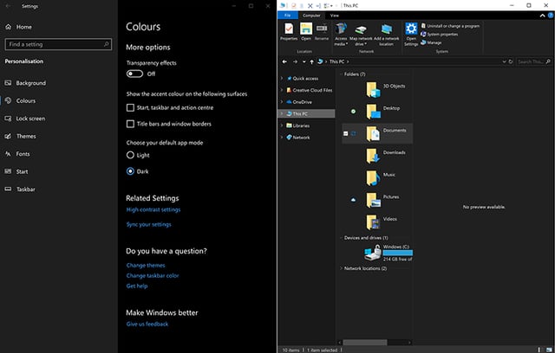
Task: Expand OneDrive tree node
Action: pyautogui.click(x=282, y=102)
